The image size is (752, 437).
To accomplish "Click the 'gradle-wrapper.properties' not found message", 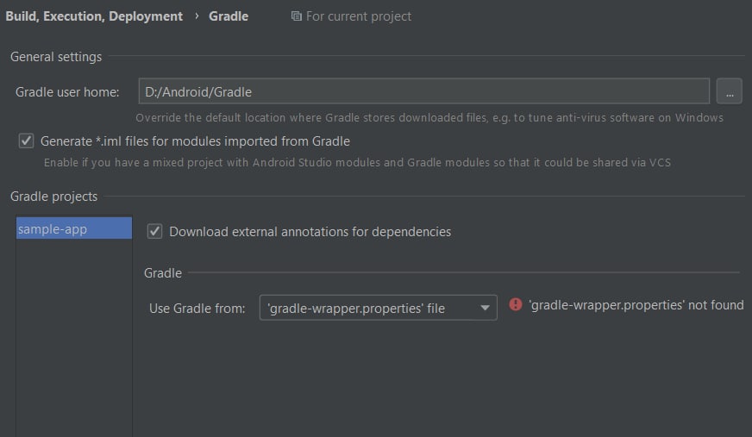I will click(x=636, y=305).
